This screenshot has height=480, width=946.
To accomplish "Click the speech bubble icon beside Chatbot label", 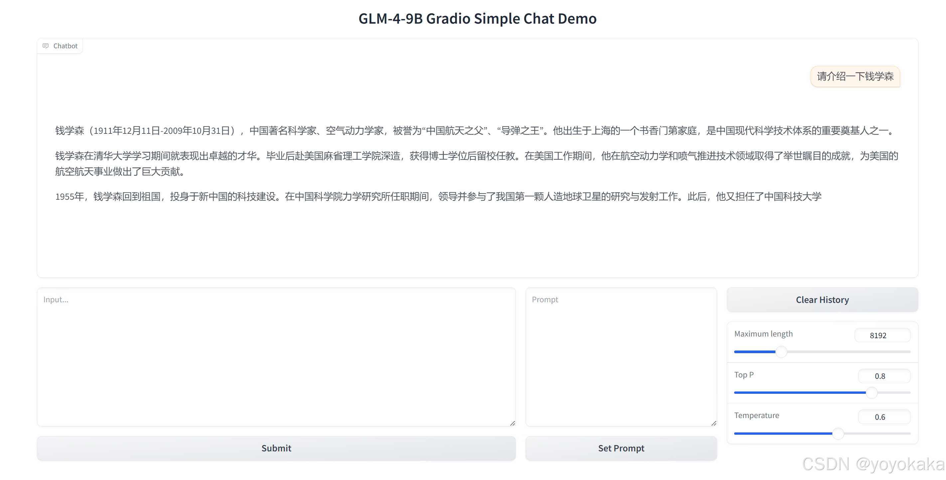I will point(46,46).
